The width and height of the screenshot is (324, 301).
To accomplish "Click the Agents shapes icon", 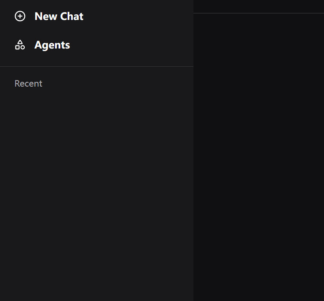I will pyautogui.click(x=20, y=45).
